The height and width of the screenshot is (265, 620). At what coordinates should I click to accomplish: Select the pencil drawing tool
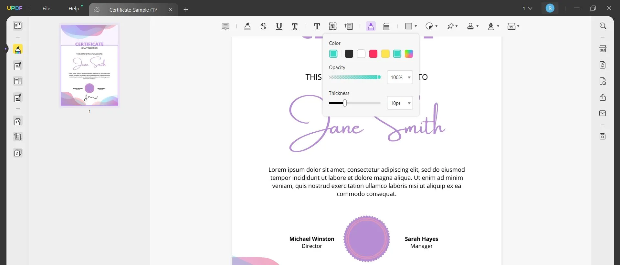(371, 26)
